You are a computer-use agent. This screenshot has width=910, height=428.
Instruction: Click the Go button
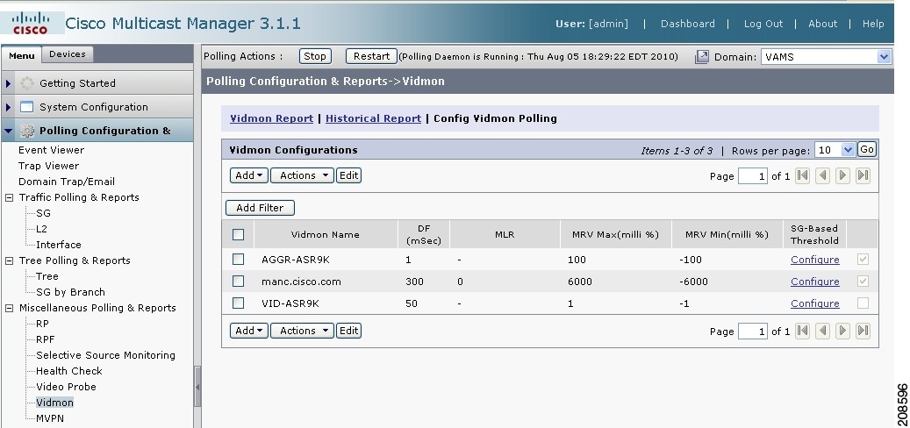[867, 150]
